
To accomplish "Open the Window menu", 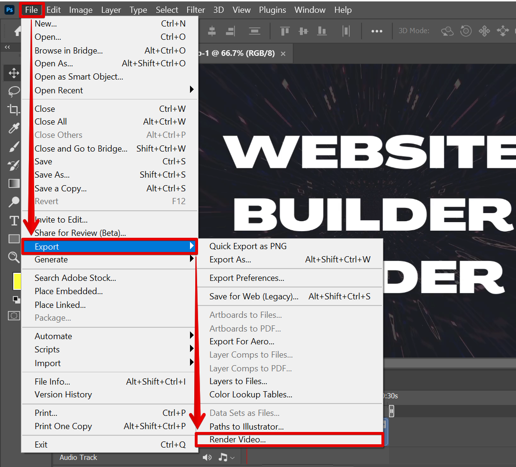I will [309, 9].
